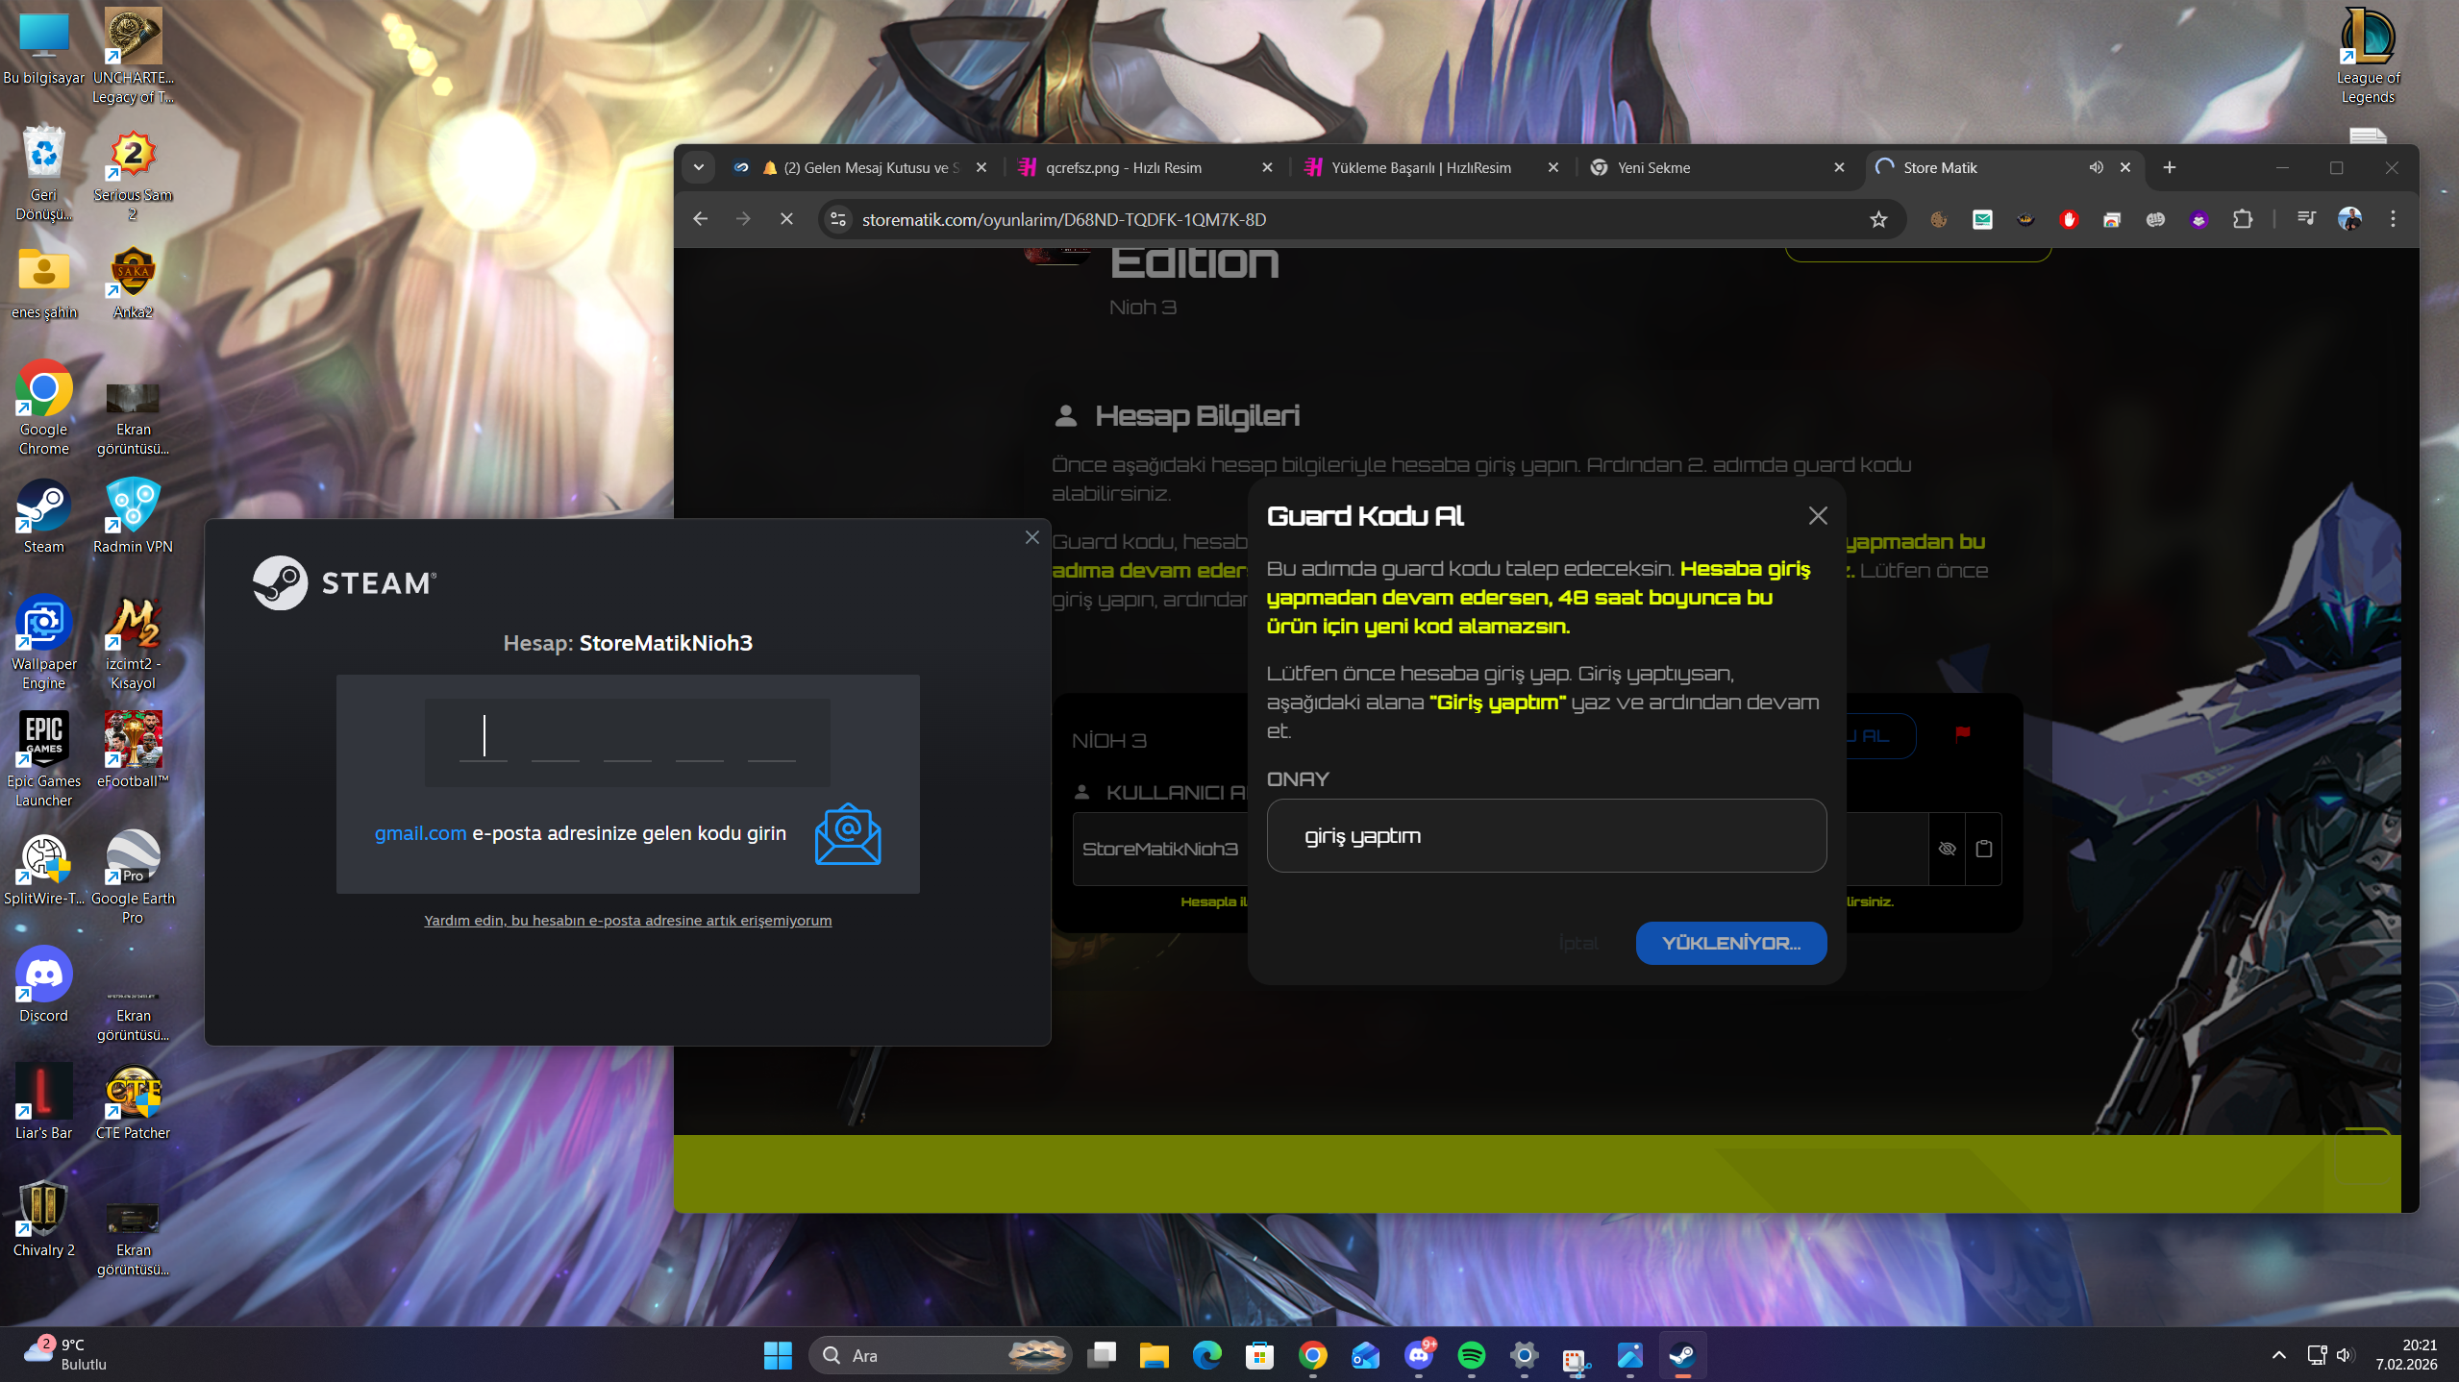This screenshot has height=1382, width=2459.
Task: Select the Wallpaper Engine desktop icon
Action: point(43,644)
